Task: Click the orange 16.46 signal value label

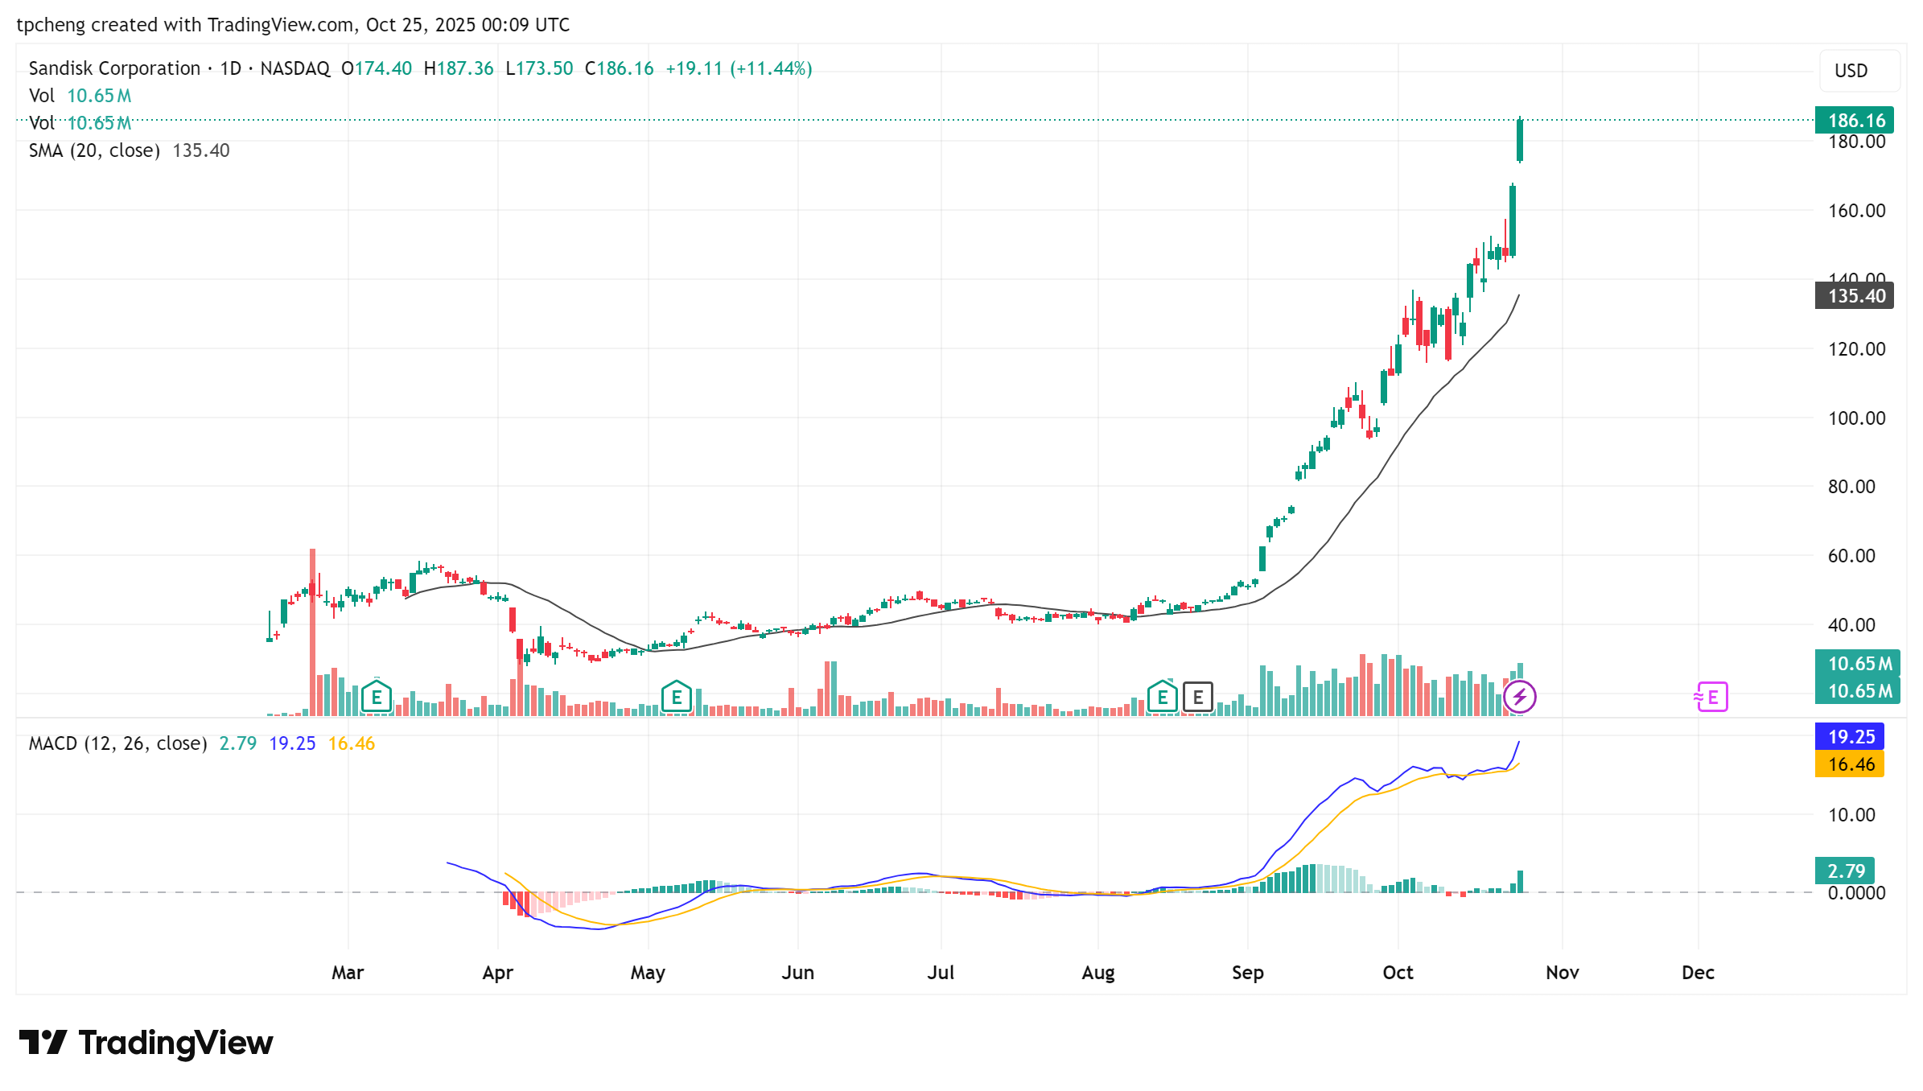Action: pyautogui.click(x=1850, y=764)
